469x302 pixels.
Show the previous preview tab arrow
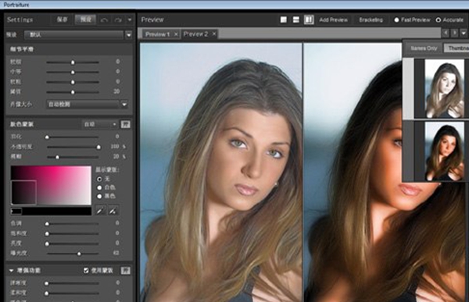[x=446, y=33]
